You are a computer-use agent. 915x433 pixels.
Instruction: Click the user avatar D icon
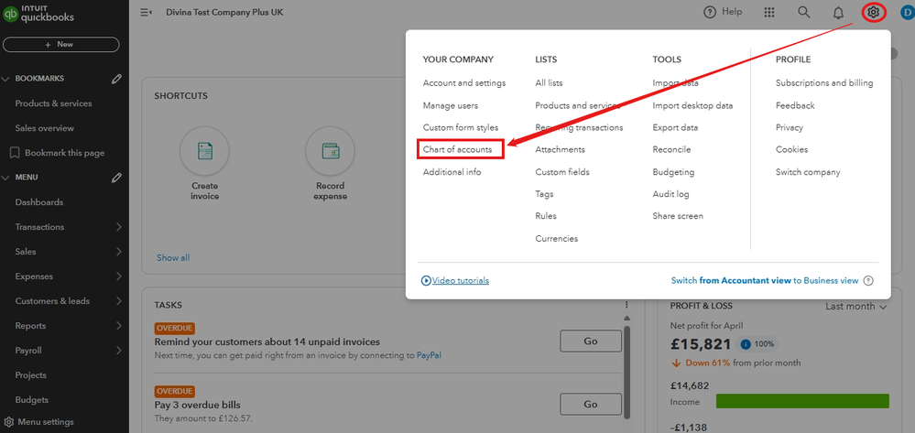click(x=908, y=12)
